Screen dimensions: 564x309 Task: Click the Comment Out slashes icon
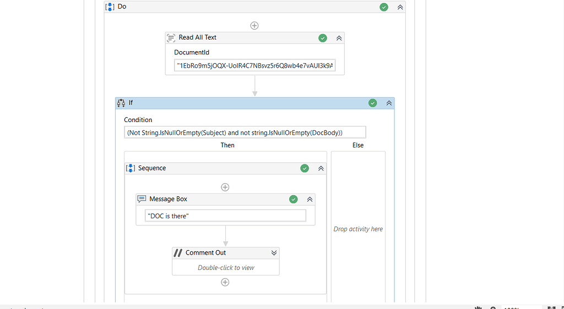point(178,253)
